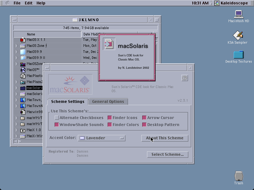Expand the MacTown, folder triangle
This screenshot has width=254, height=190.
(17, 100)
